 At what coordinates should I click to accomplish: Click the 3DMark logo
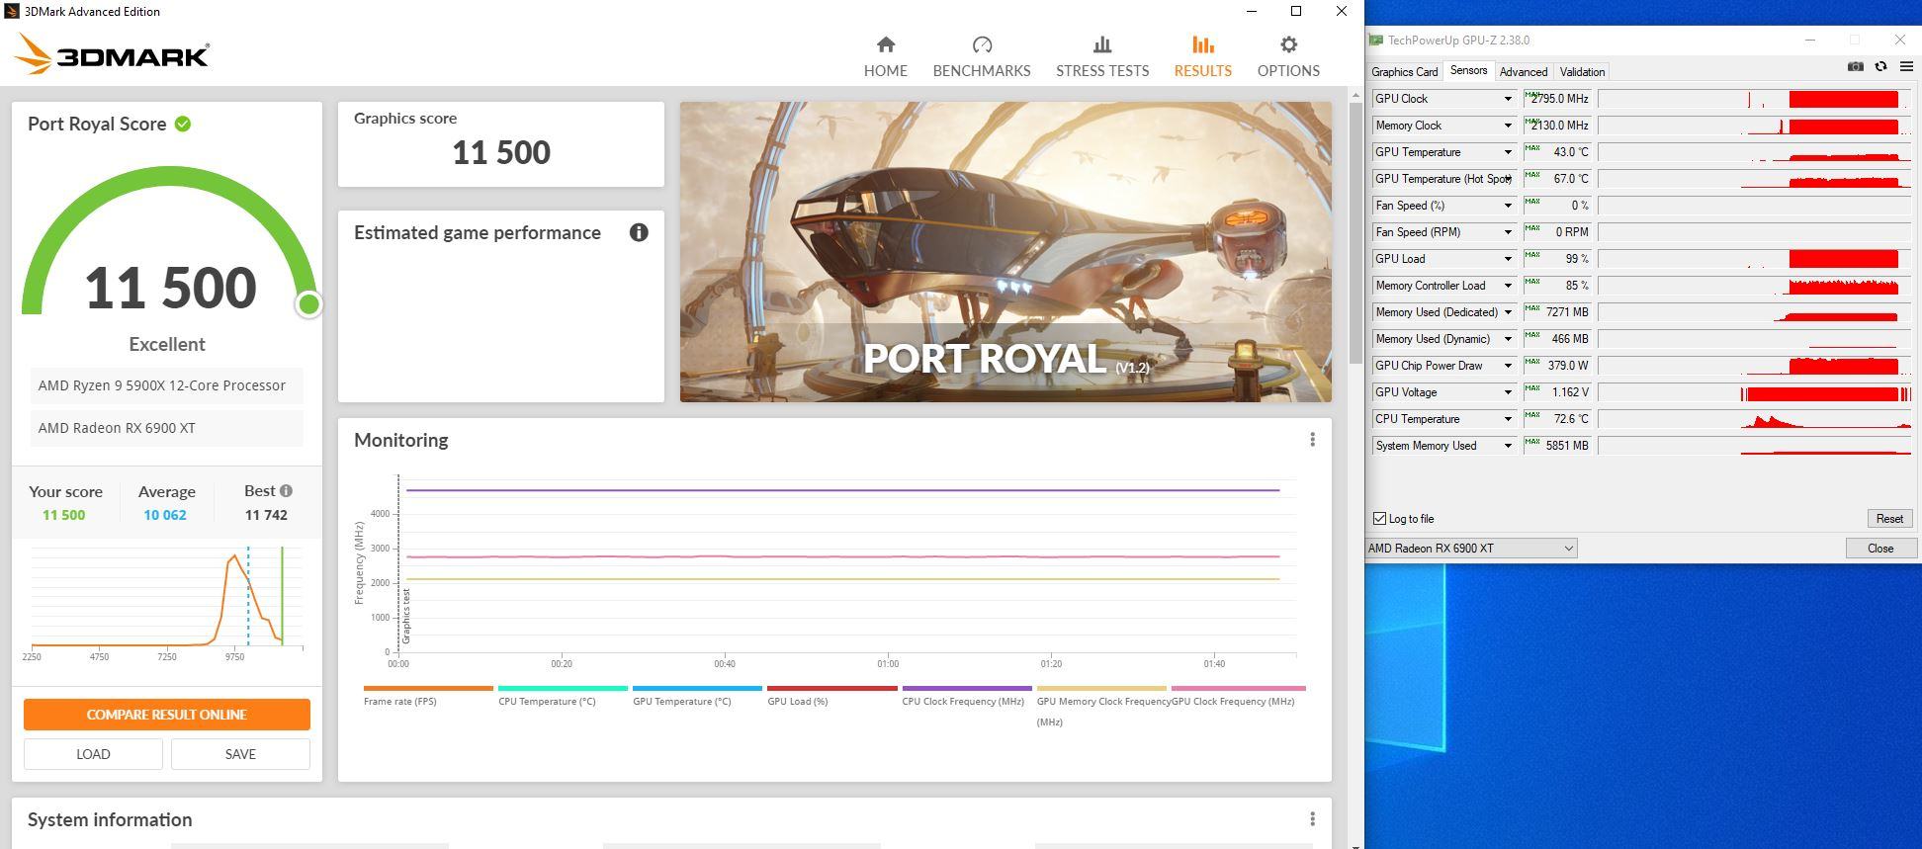112,54
